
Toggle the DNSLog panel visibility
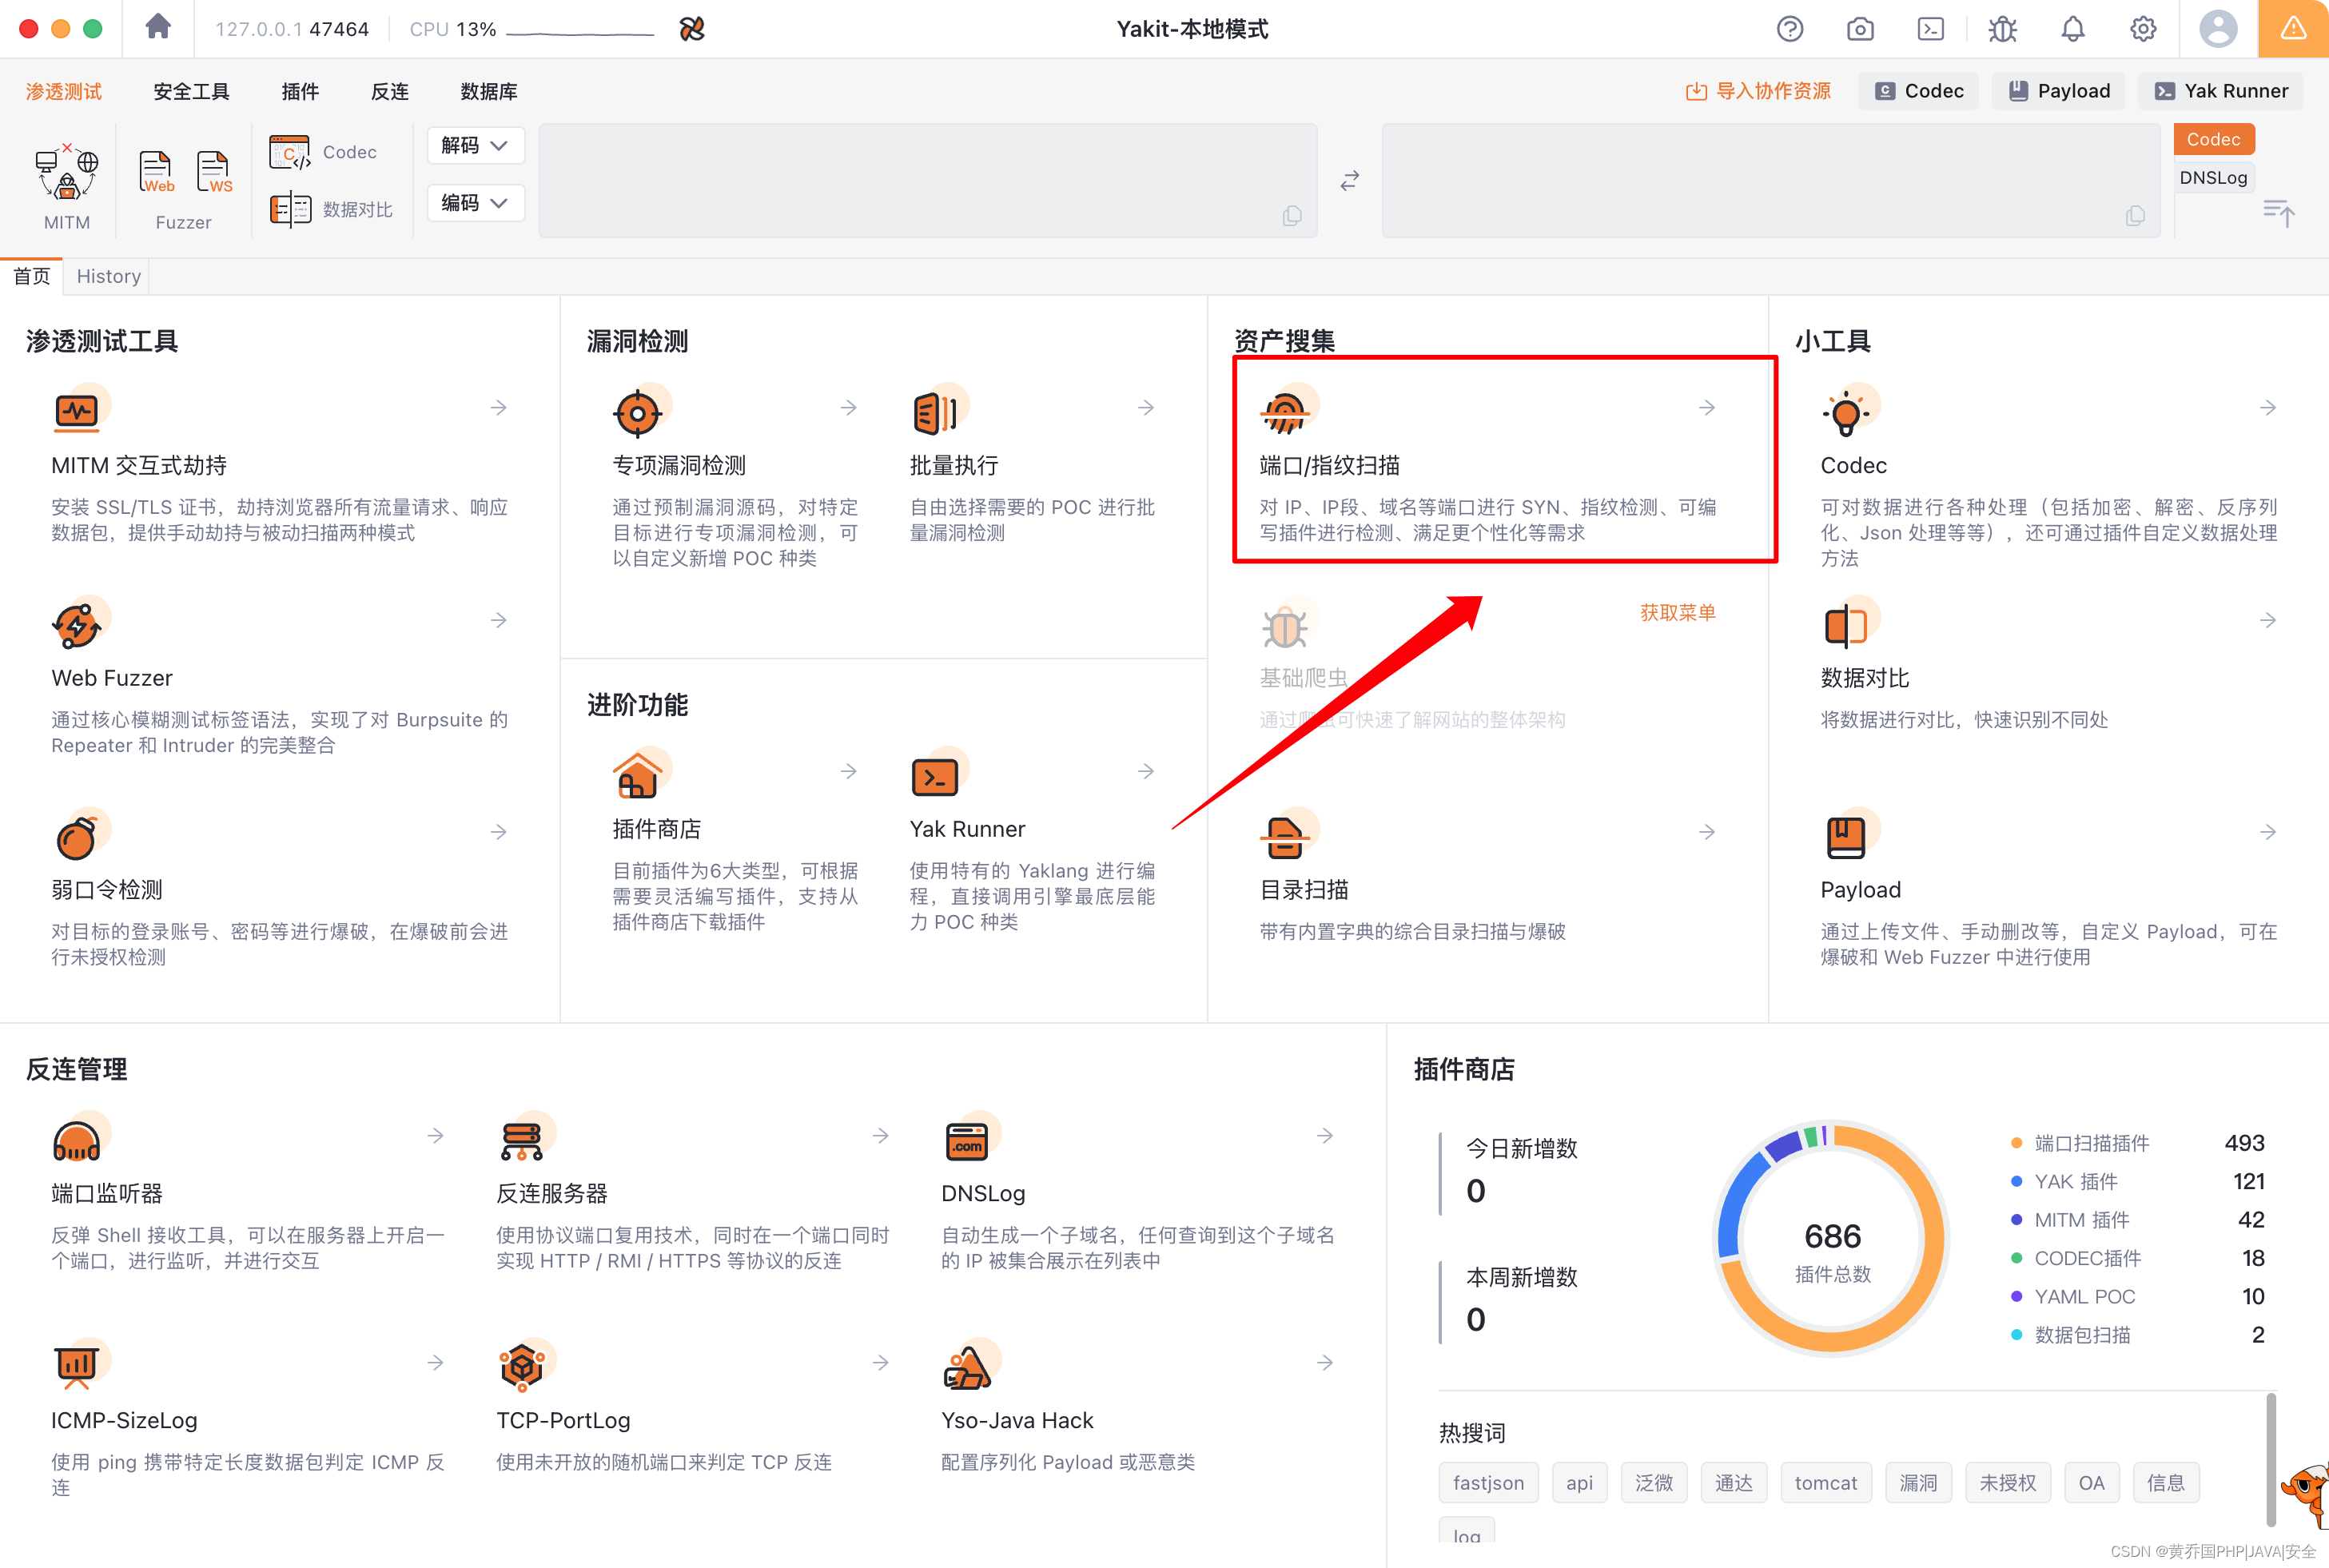coord(2210,177)
